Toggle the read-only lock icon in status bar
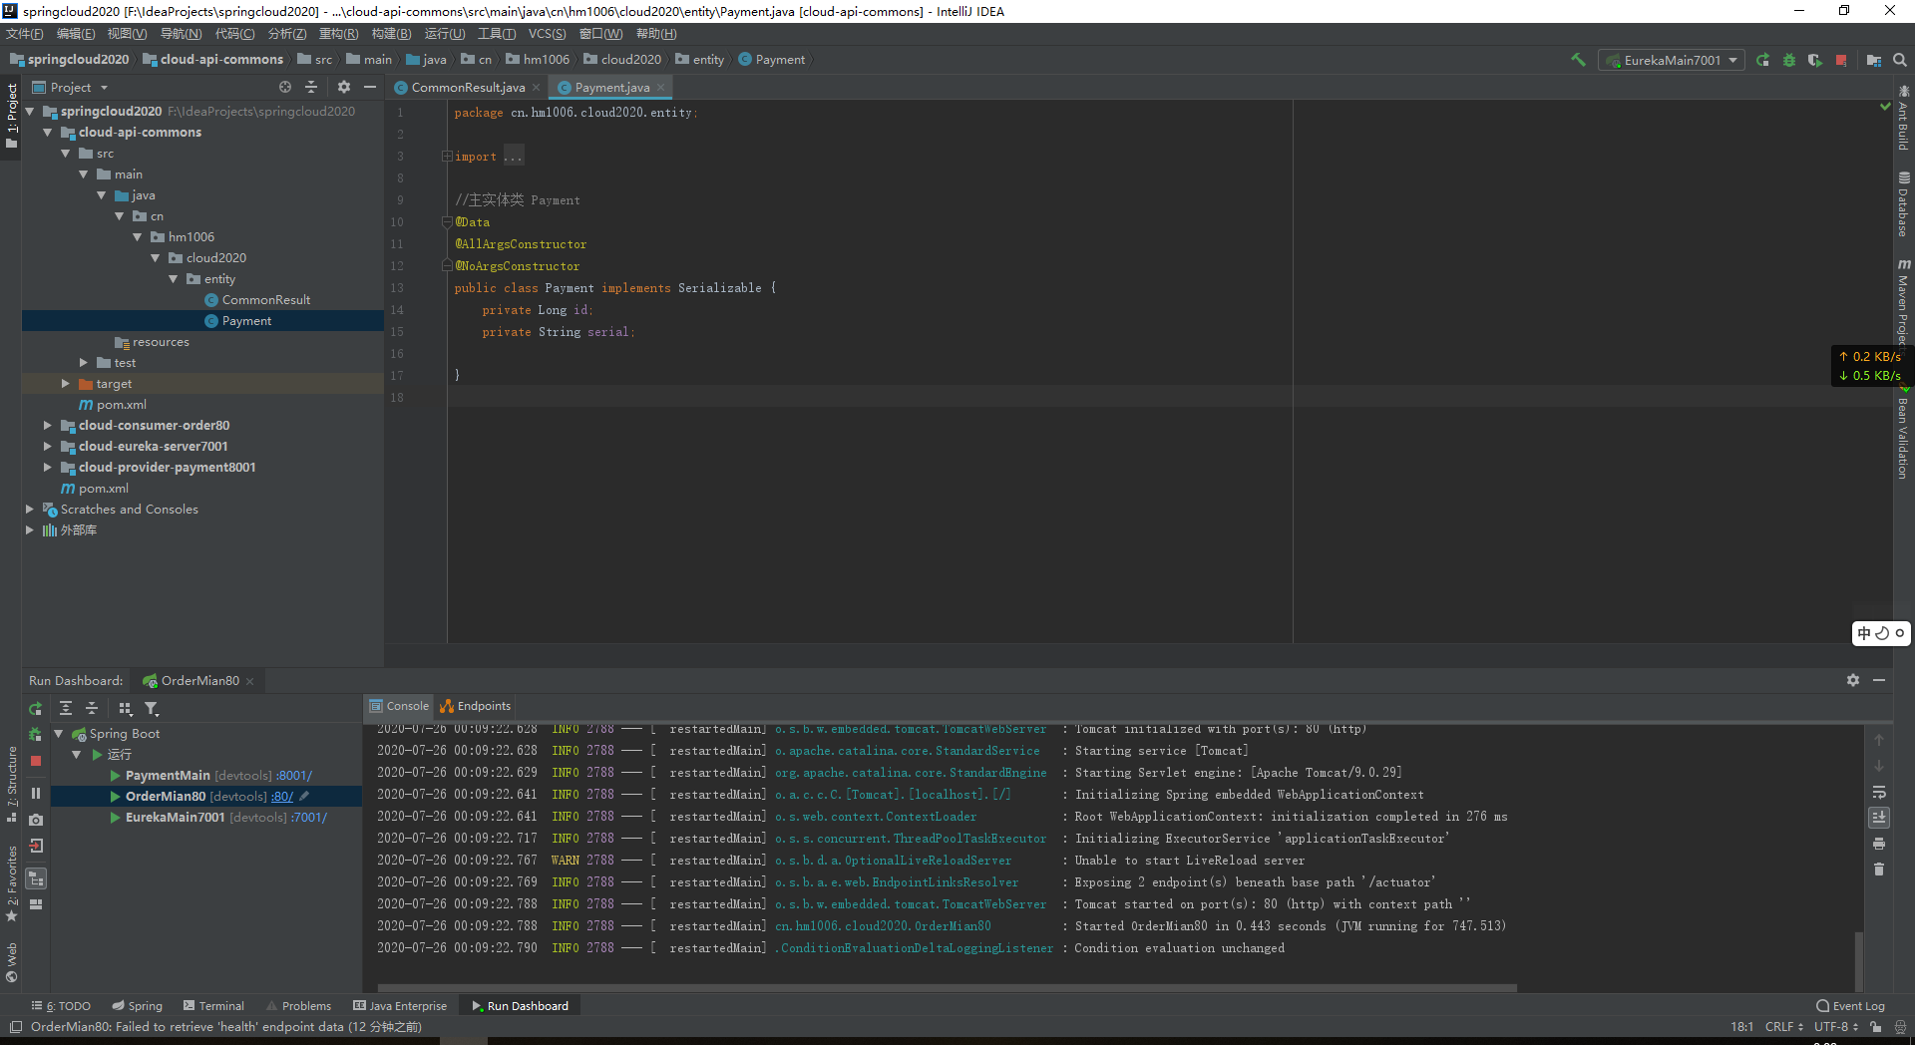 (x=1876, y=1027)
